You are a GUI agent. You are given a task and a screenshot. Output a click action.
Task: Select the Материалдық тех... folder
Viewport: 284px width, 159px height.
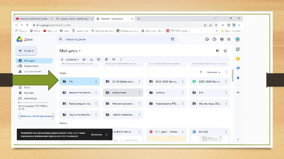coord(80,104)
